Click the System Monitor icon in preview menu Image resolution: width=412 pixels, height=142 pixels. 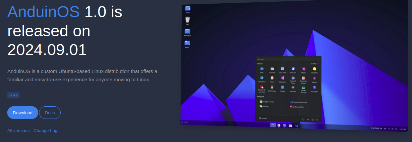pyautogui.click(x=304, y=88)
